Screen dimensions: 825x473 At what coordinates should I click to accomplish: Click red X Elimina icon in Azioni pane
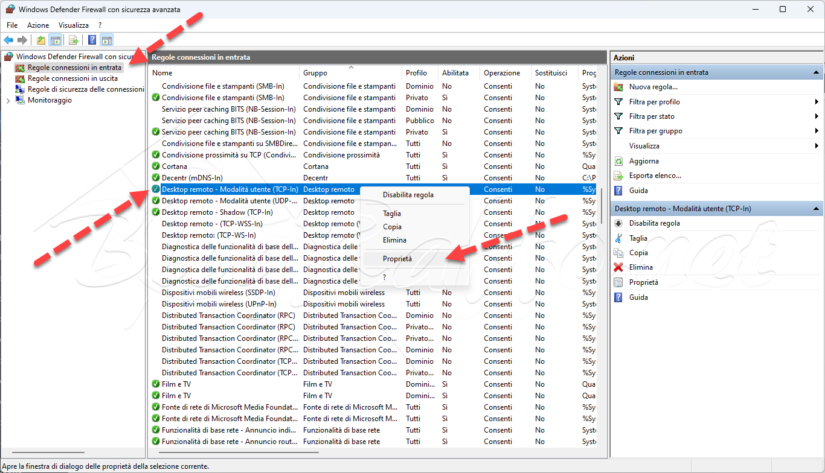[618, 267]
